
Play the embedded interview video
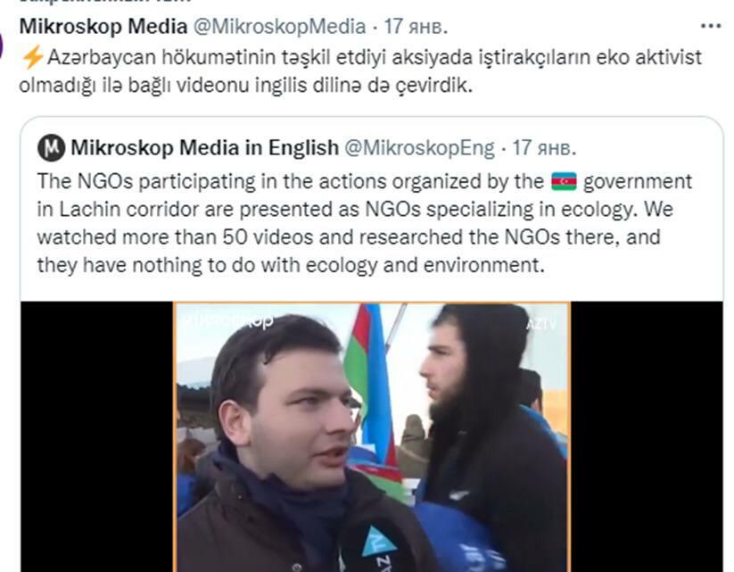click(372, 436)
